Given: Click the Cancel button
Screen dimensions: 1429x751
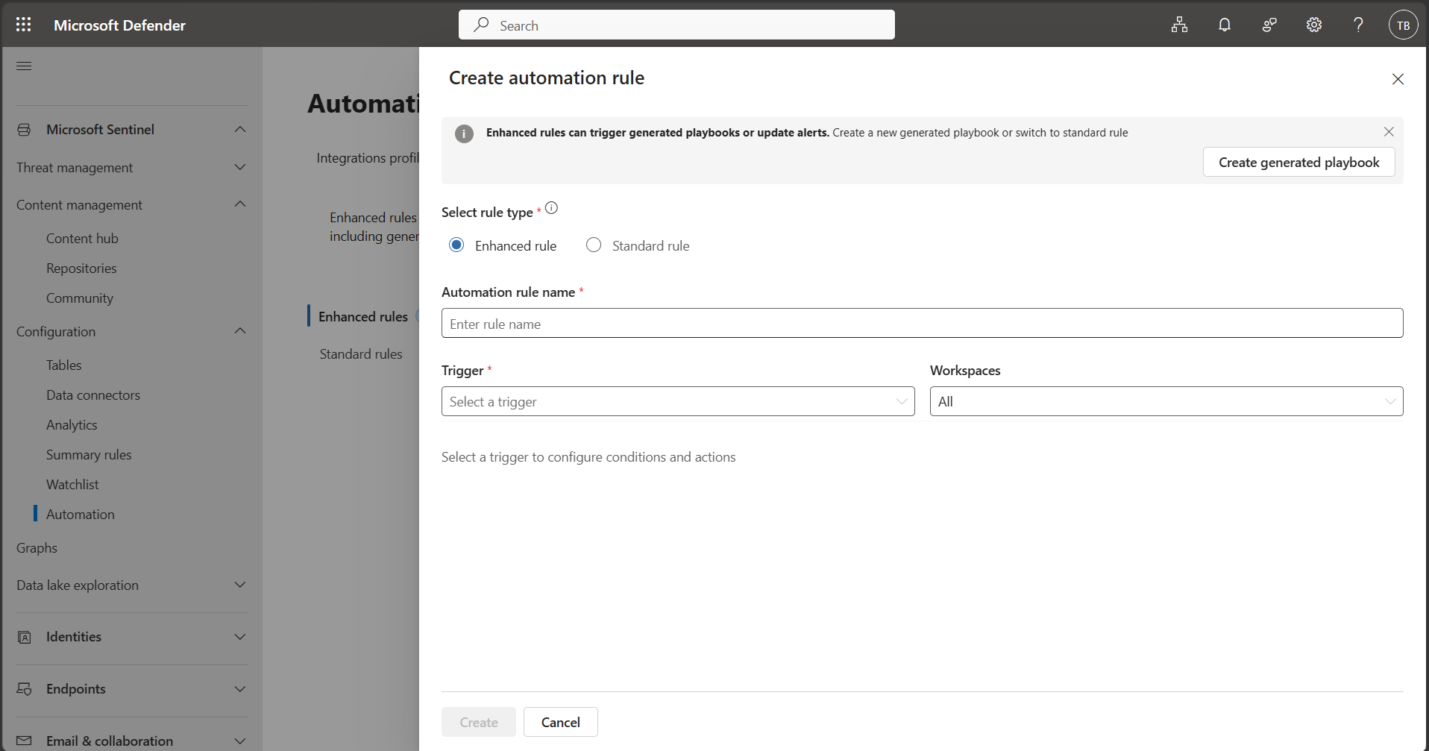Looking at the screenshot, I should click(560, 722).
